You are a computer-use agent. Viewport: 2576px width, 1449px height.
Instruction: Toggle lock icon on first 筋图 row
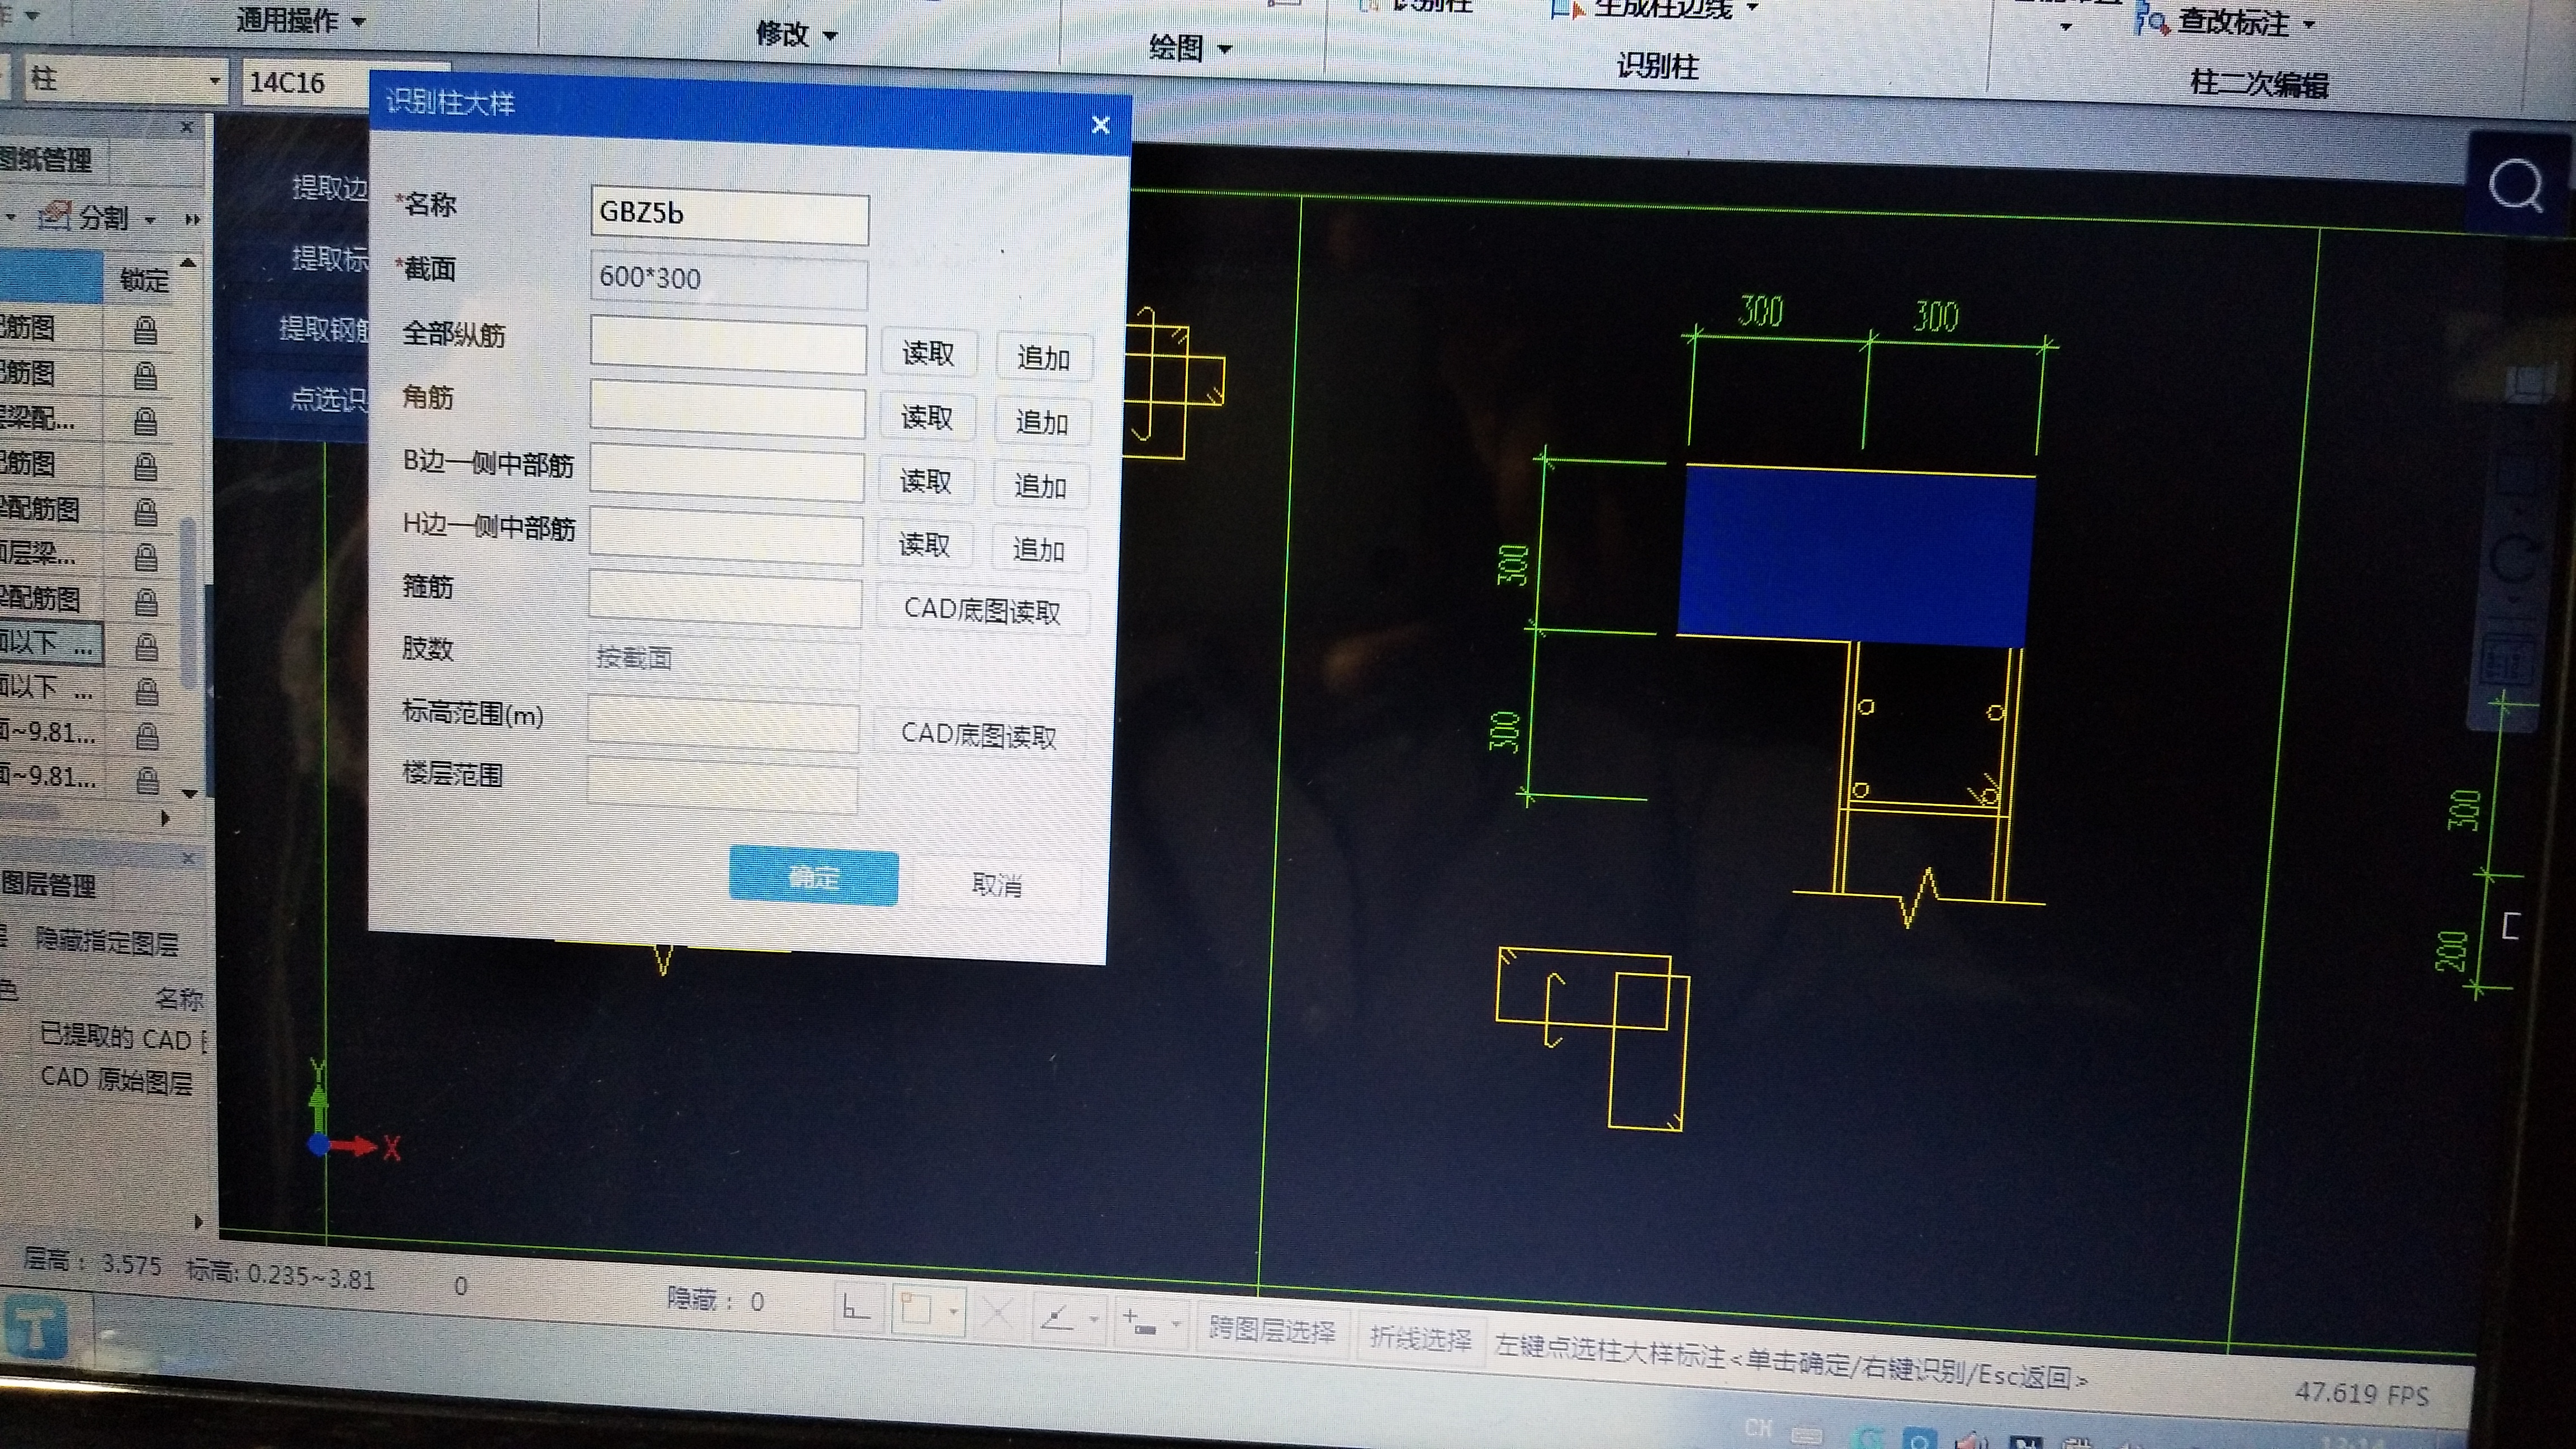tap(145, 330)
